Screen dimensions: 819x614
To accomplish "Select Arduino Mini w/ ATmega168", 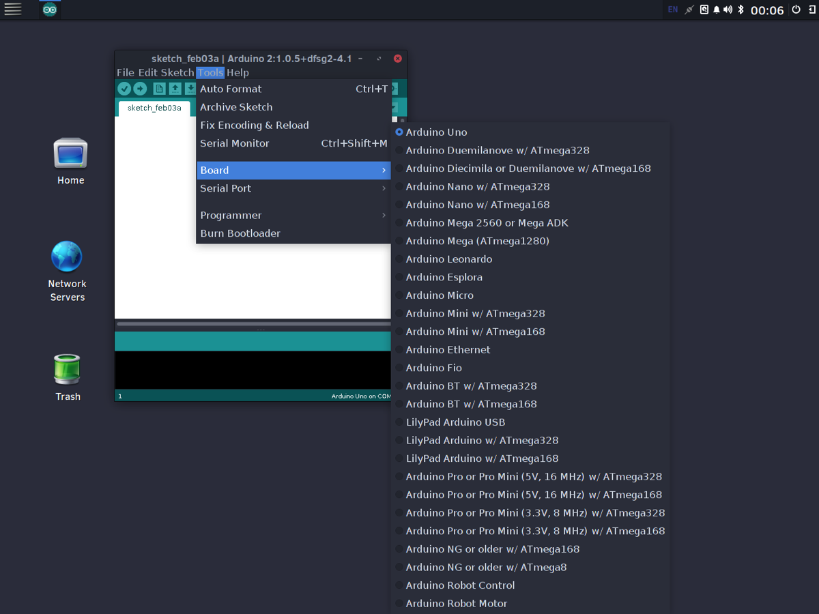I will (530, 332).
